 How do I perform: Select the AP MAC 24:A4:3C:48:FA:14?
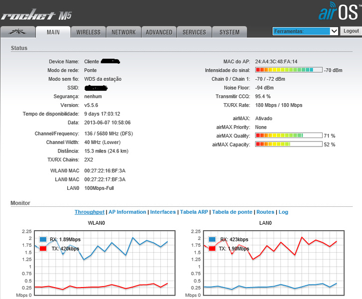tap(276, 61)
